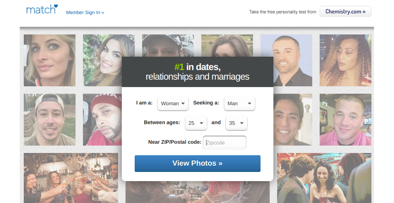
Task: Open photo of man in red beanie
Action: [x=102, y=120]
